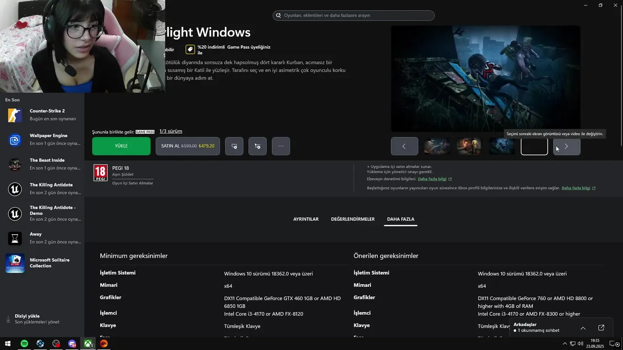This screenshot has width=623, height=350.
Task: Open Discord taskbar icon with 9+ badge
Action: pyautogui.click(x=72, y=344)
